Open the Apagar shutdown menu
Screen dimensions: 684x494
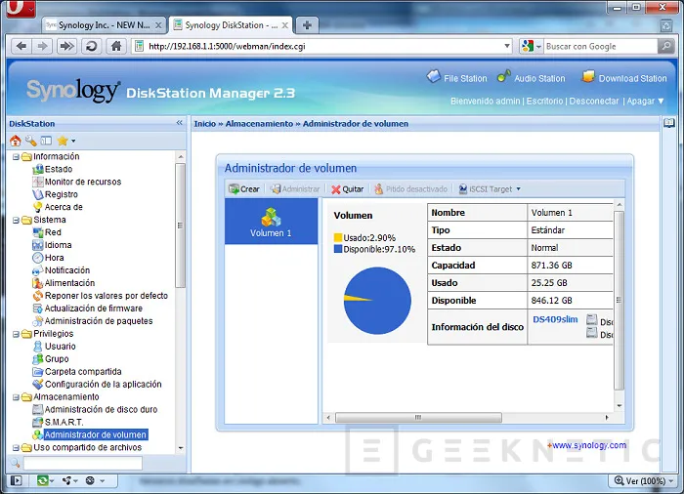coord(645,101)
